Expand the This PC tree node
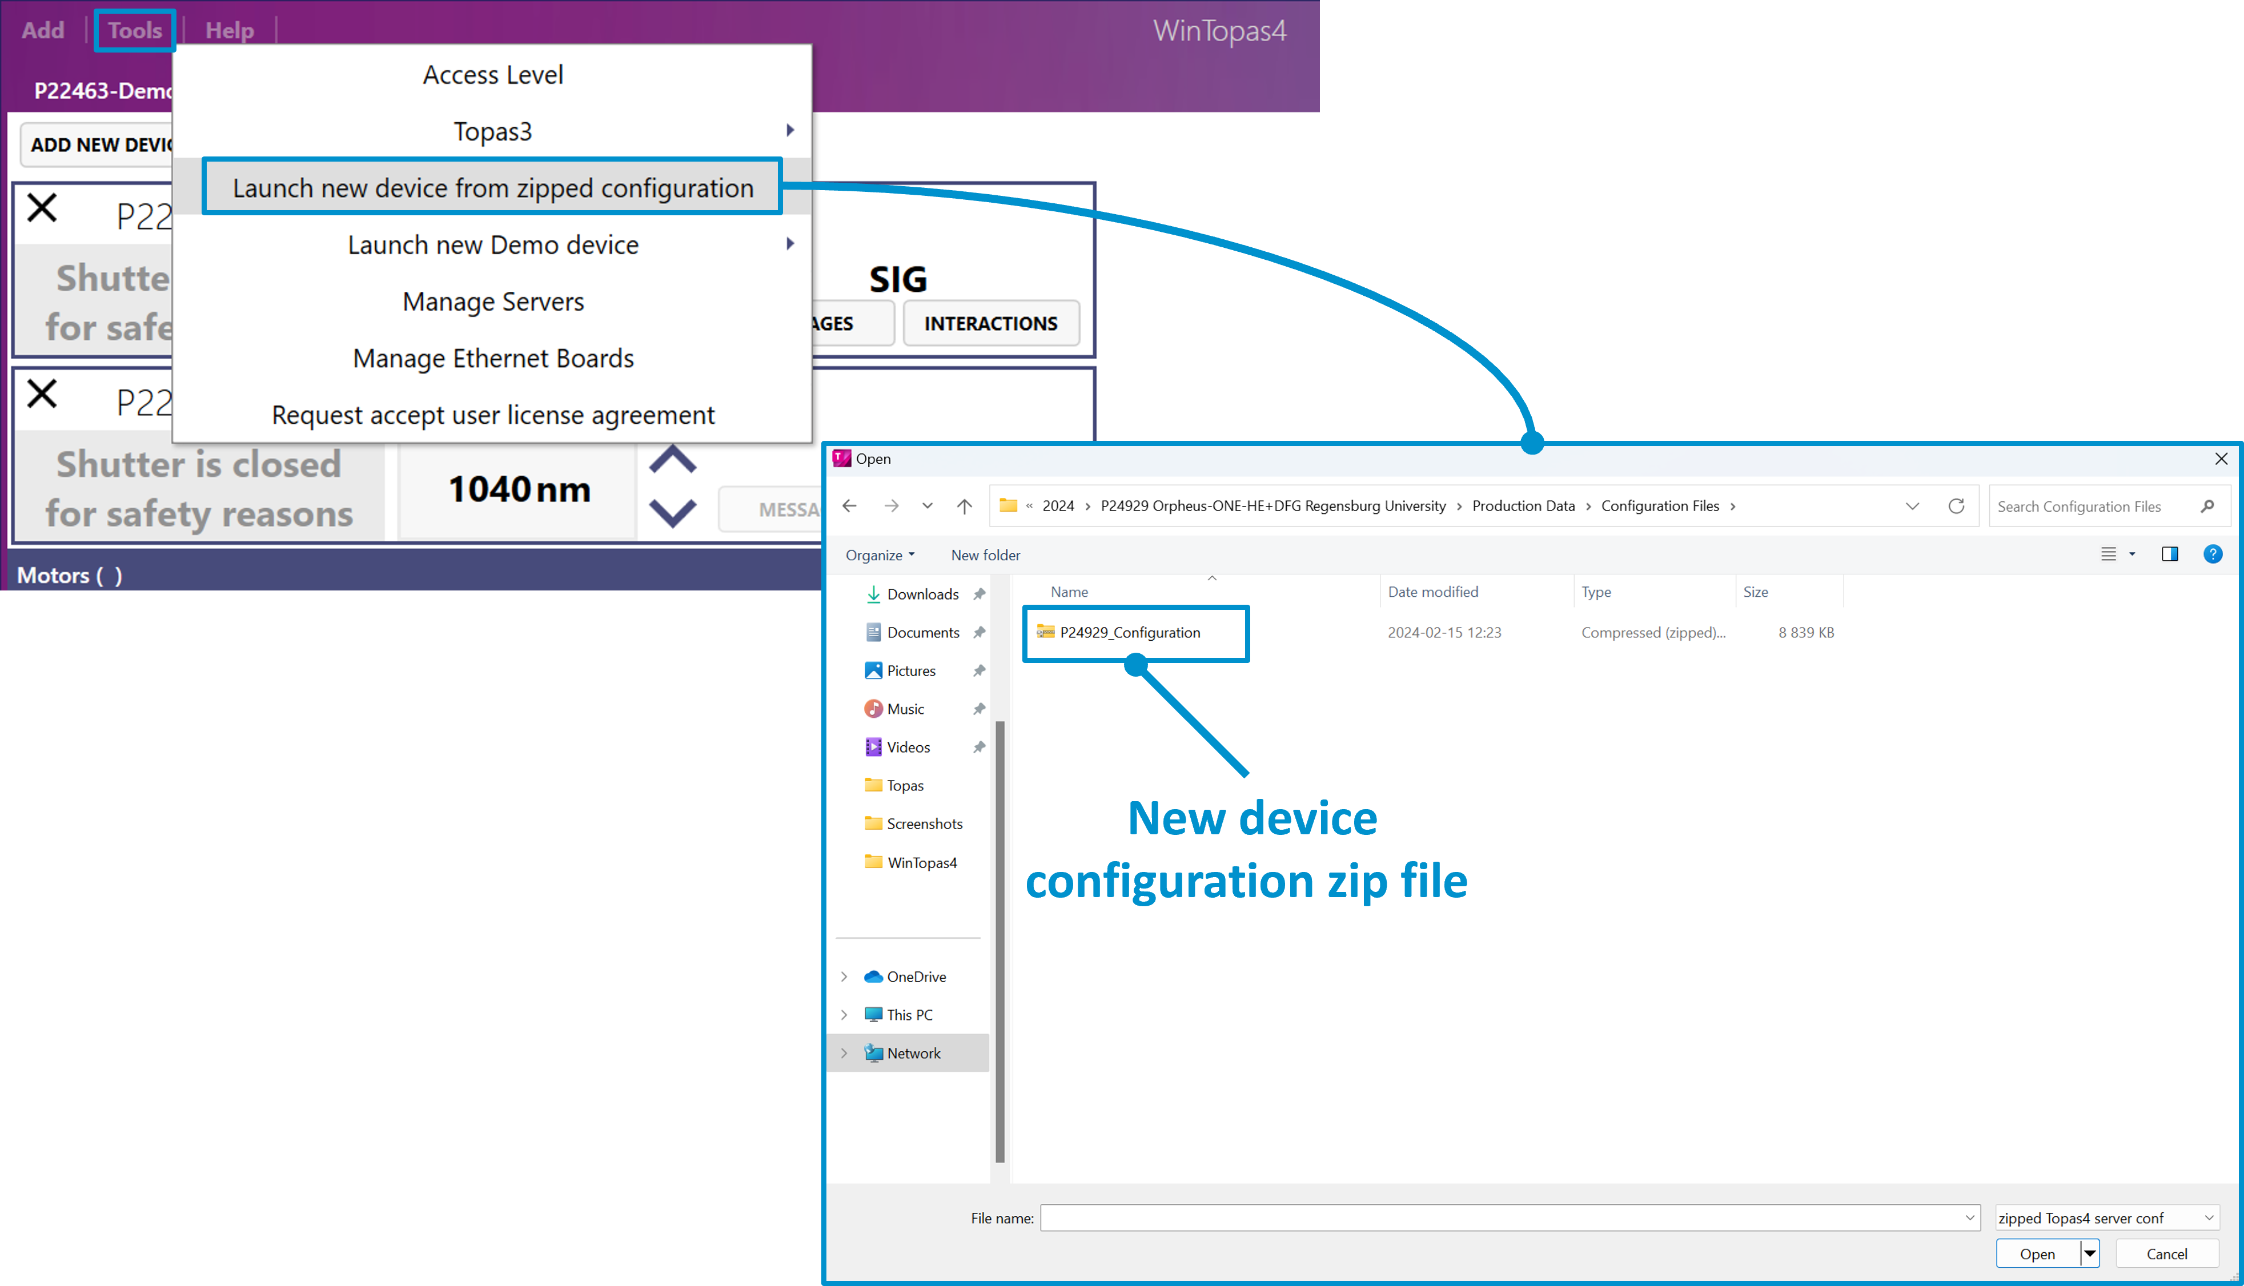This screenshot has height=1286, width=2244. click(844, 1014)
